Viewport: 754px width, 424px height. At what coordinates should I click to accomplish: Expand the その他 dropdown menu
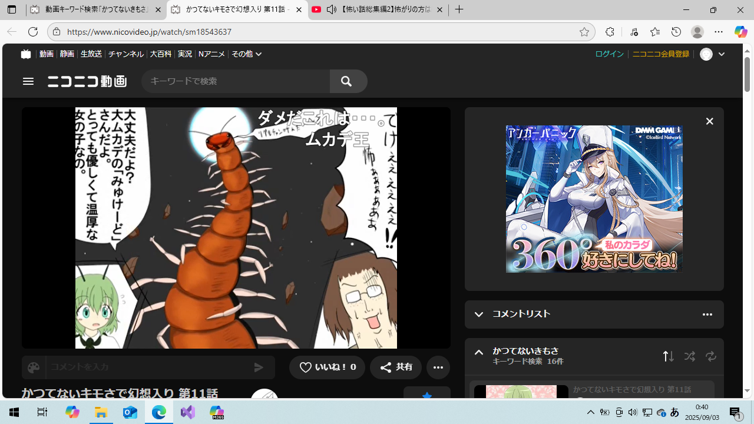tap(246, 54)
